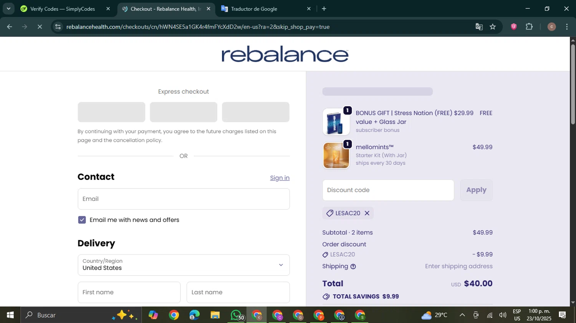Stop loading the page
Viewport: 576px width, 323px height.
(x=40, y=27)
